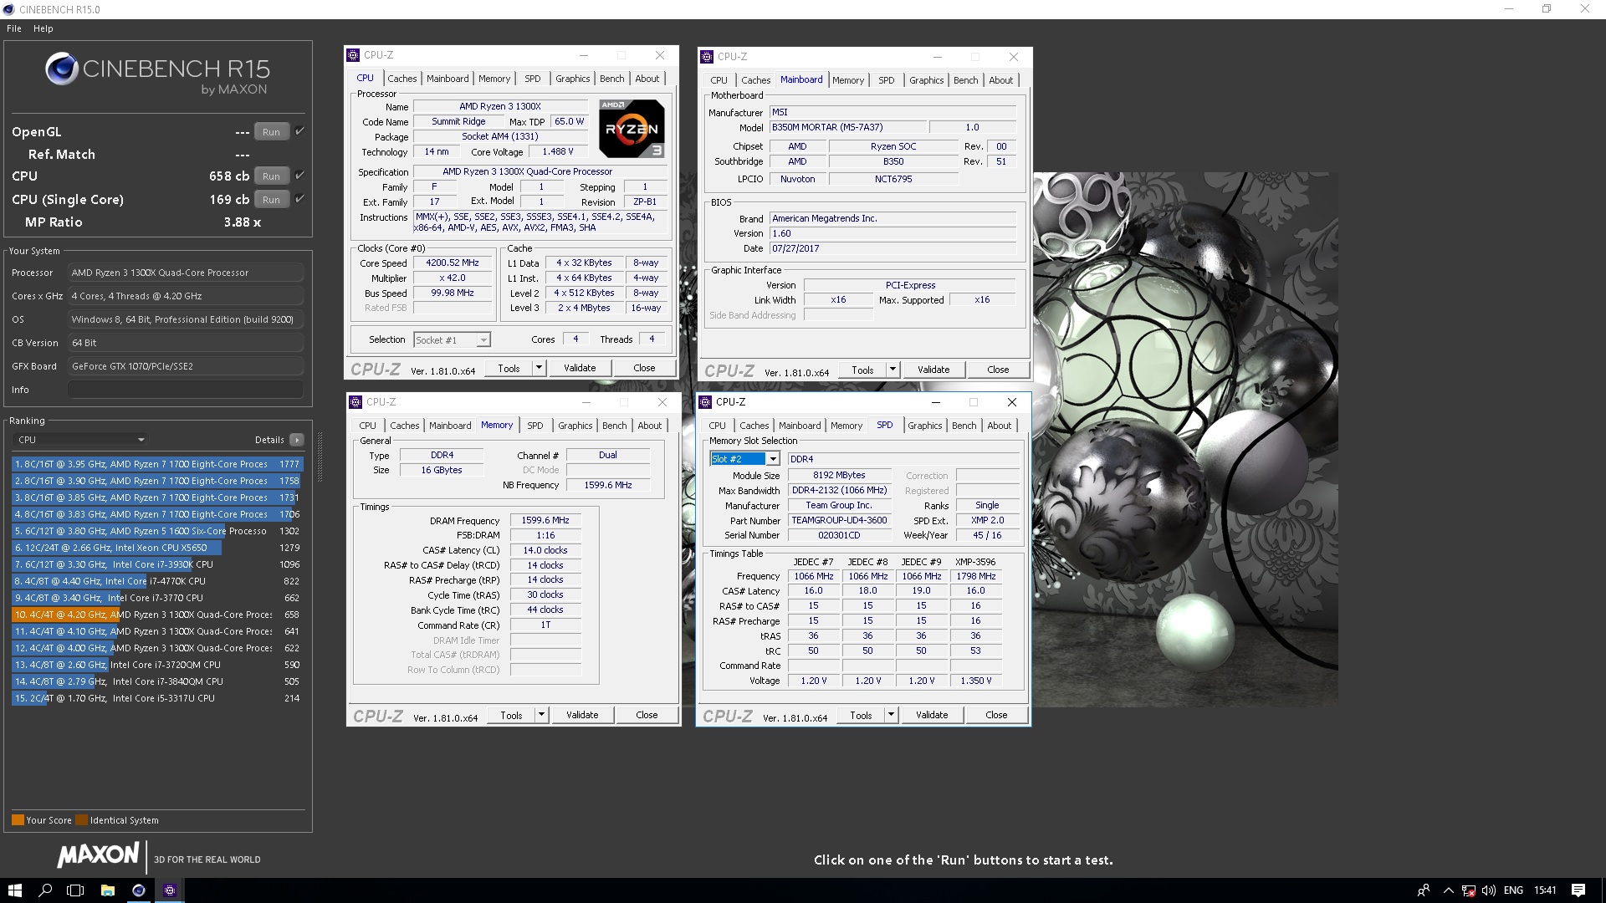
Task: Select ranking row 15 Core i5-3317U
Action: [156, 698]
